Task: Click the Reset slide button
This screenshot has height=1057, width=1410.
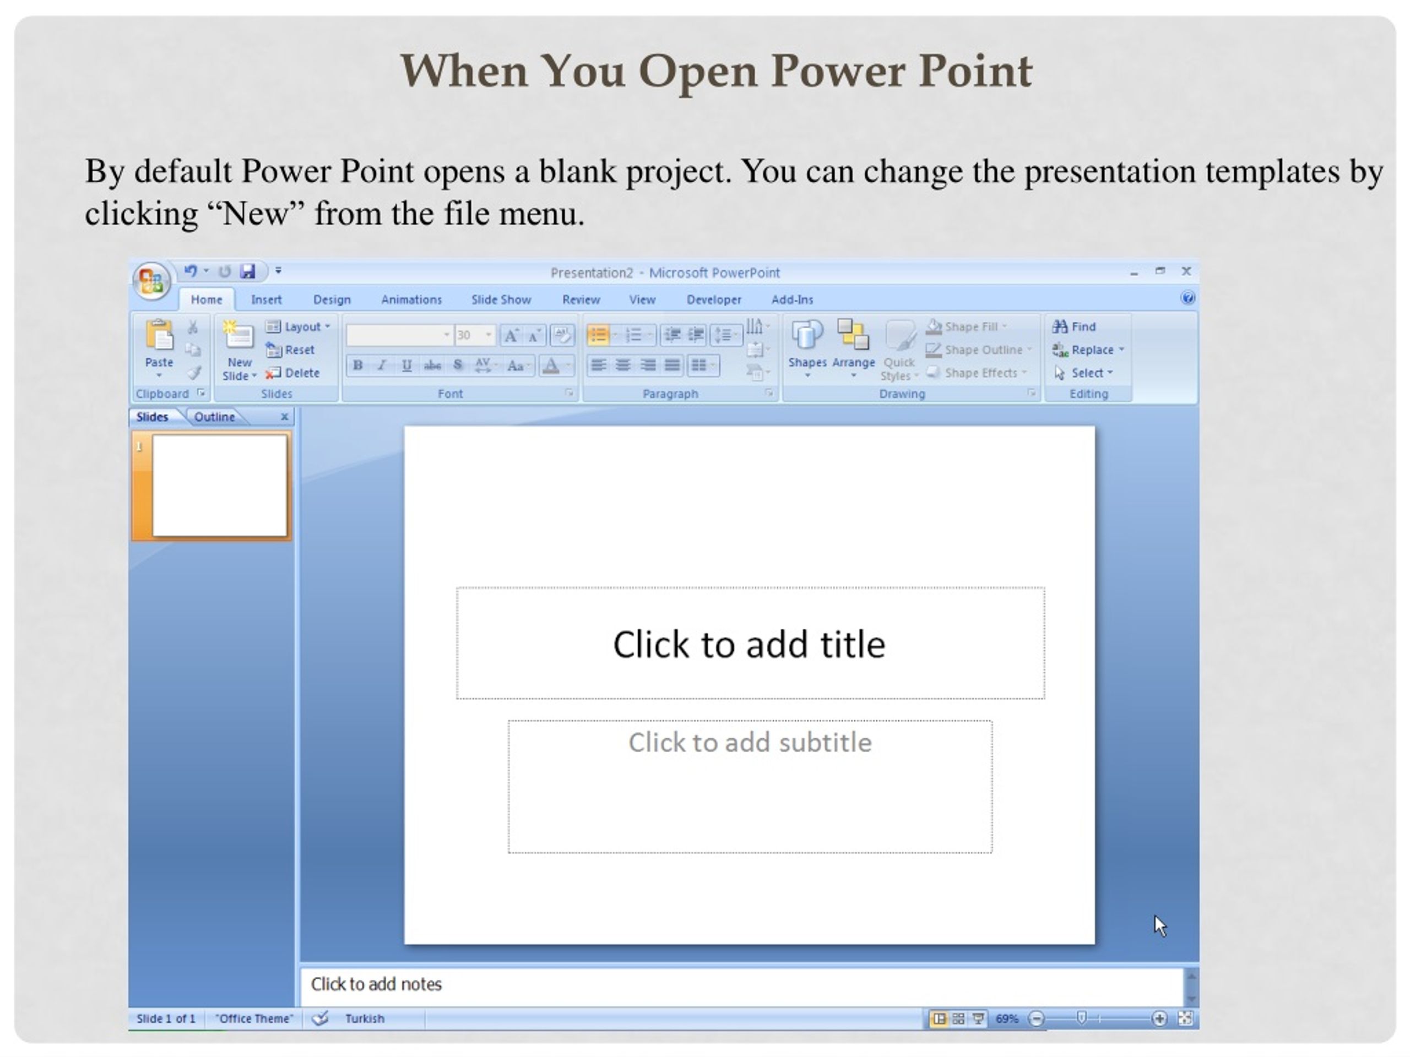Action: [290, 350]
